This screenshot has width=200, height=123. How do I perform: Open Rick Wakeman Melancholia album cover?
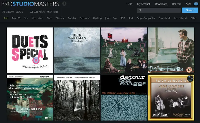click(x=77, y=50)
